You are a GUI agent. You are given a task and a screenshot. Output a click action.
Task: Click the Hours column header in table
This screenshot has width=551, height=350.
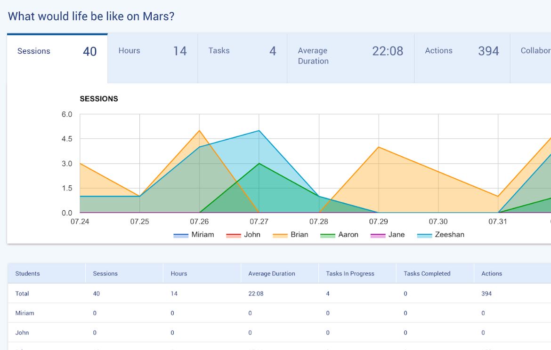[179, 274]
